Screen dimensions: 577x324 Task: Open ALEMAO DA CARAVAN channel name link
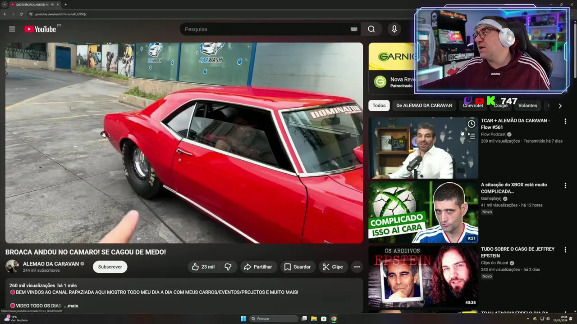pos(51,264)
